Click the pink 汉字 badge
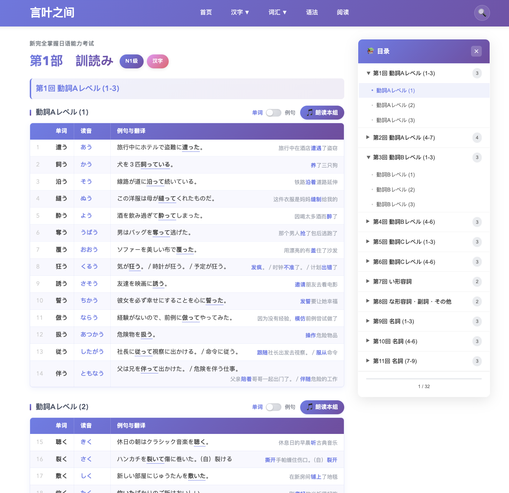Screen dimensions: 509x493 (x=158, y=61)
